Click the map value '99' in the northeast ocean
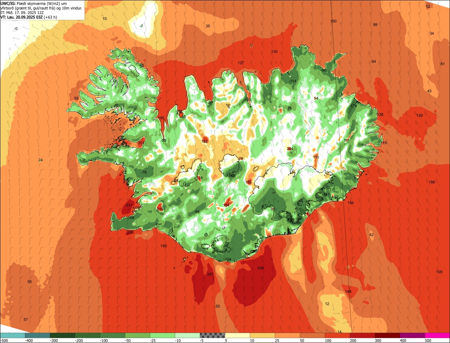The width and height of the screenshot is (450, 343). 375,25
